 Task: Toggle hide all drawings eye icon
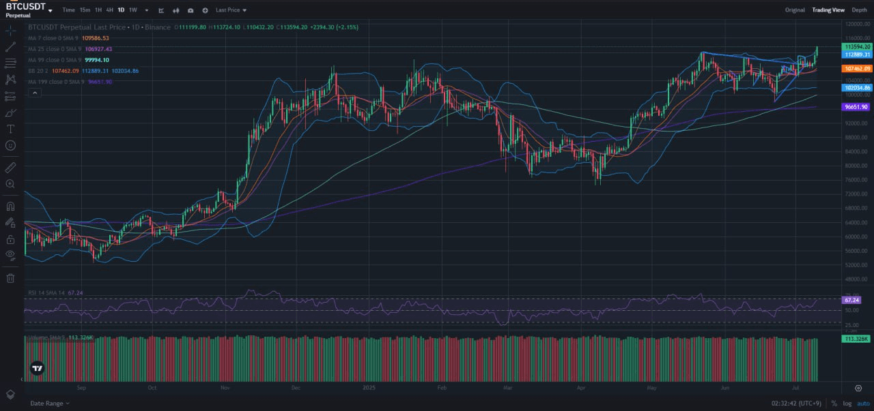pos(10,256)
